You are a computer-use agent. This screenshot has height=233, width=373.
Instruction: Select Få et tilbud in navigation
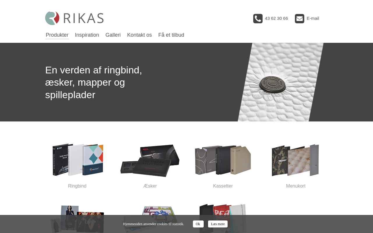(x=171, y=35)
